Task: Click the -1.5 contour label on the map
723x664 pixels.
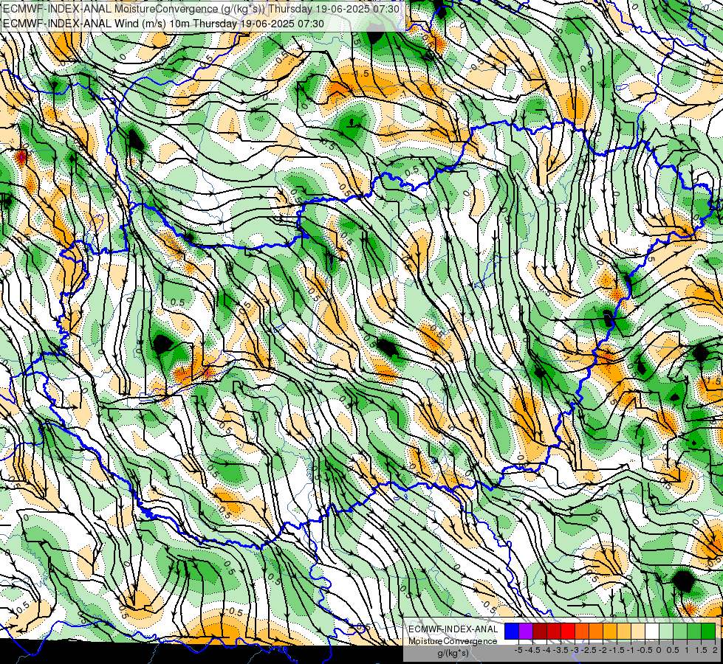Action: tap(360, 73)
